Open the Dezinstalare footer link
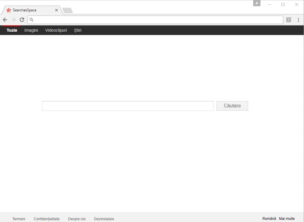 (x=104, y=219)
